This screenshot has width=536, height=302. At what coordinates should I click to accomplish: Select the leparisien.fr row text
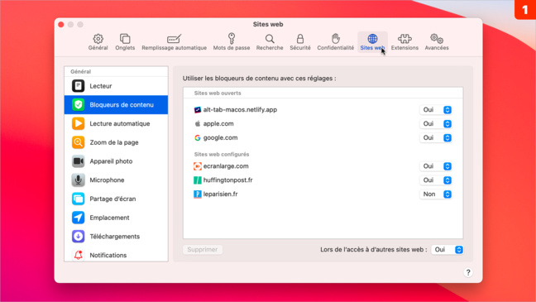tap(221, 194)
